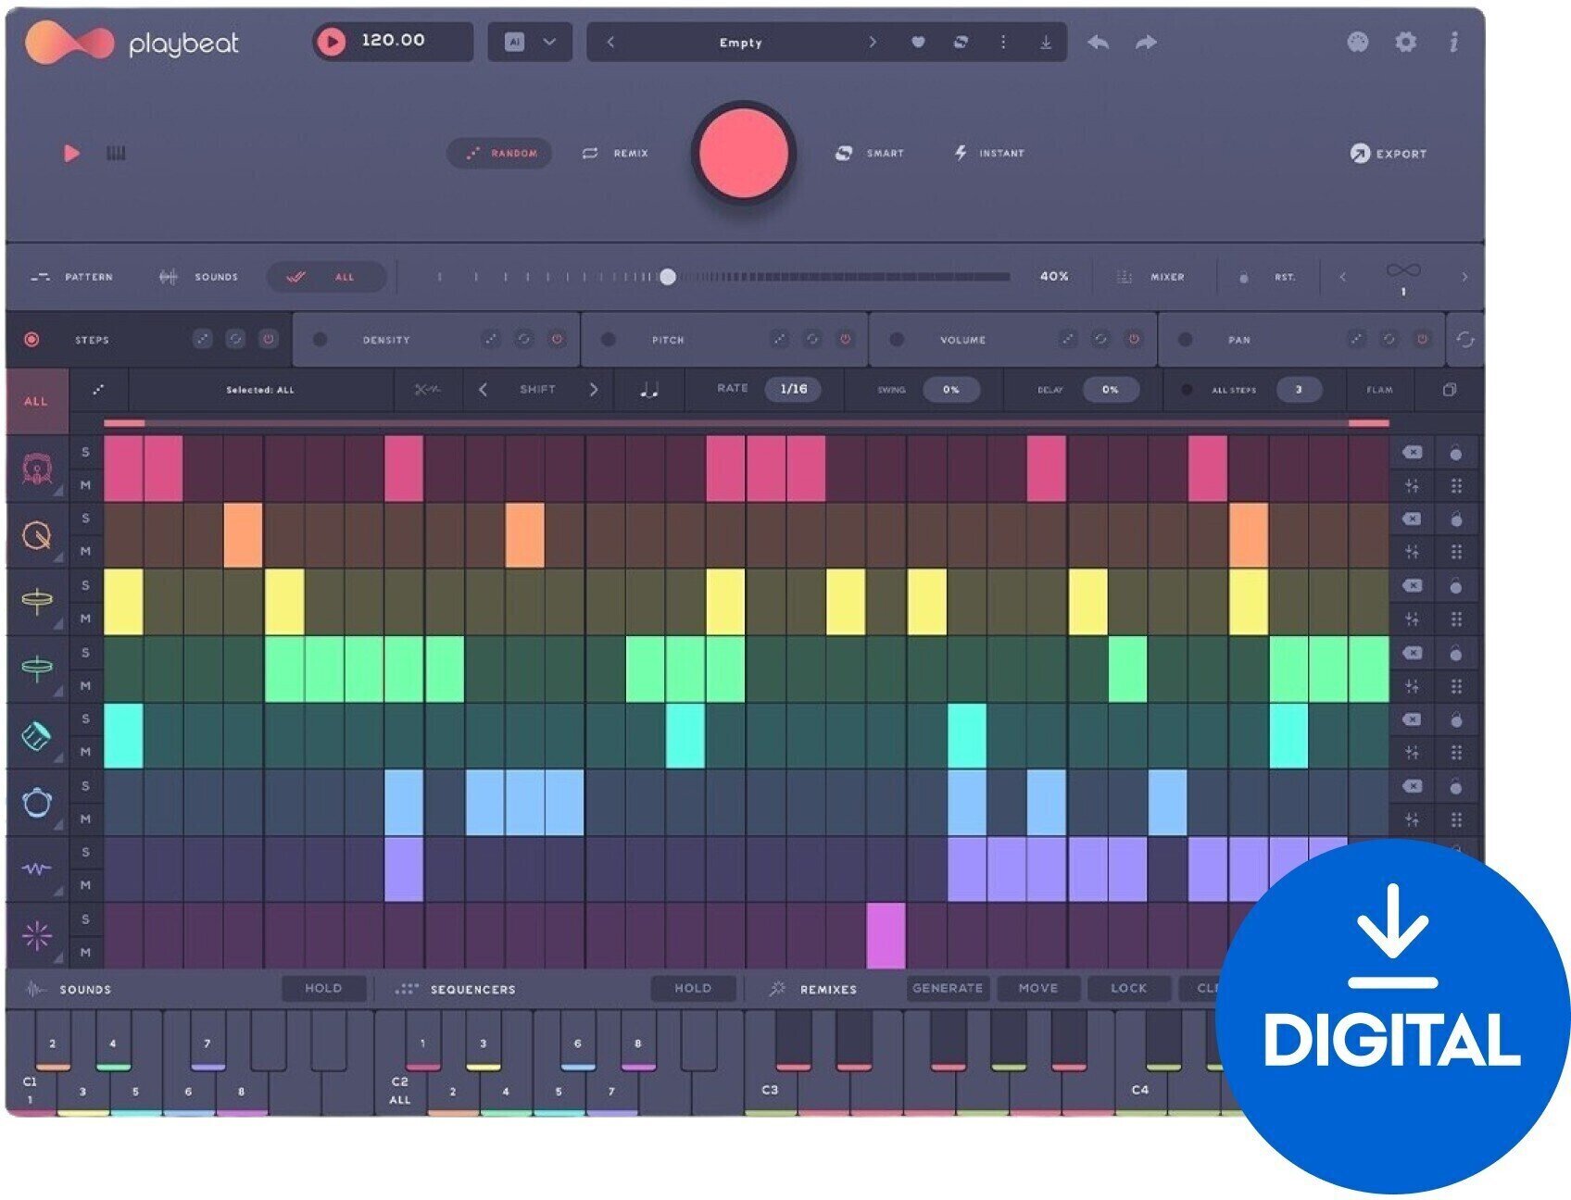The image size is (1571, 1200).
Task: Open the settings gear
Action: tap(1406, 42)
